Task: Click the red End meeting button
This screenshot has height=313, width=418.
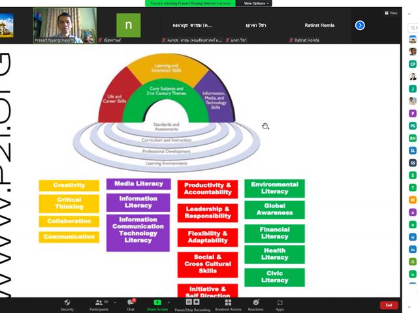Action: tap(389, 305)
